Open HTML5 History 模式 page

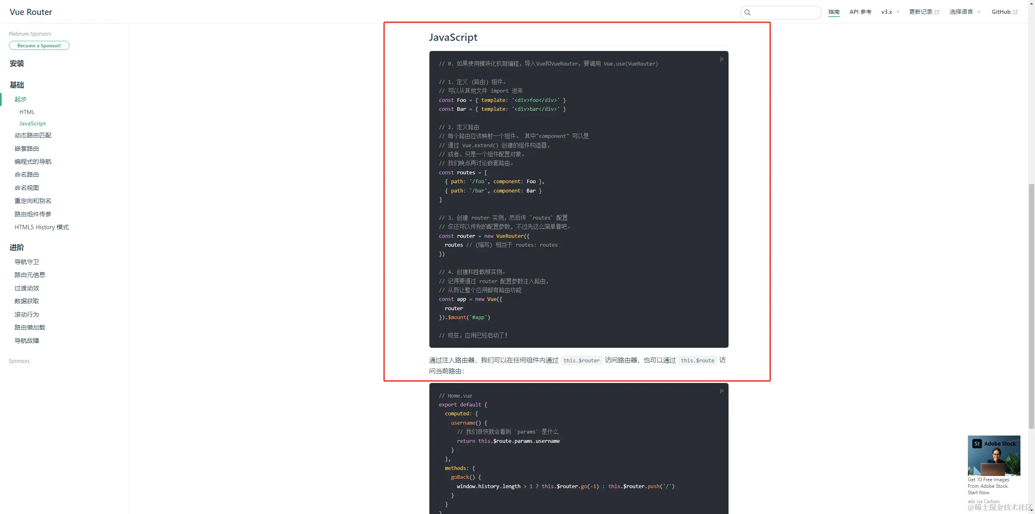(42, 227)
